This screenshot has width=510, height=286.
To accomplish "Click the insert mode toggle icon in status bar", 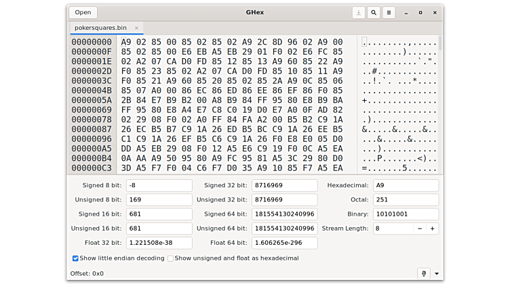I will click(424, 273).
